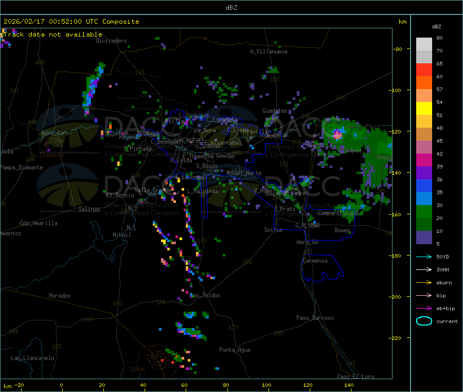The width and height of the screenshot is (463, 392).
Task: Click the -200 km vertical axis label
Action: click(x=396, y=297)
